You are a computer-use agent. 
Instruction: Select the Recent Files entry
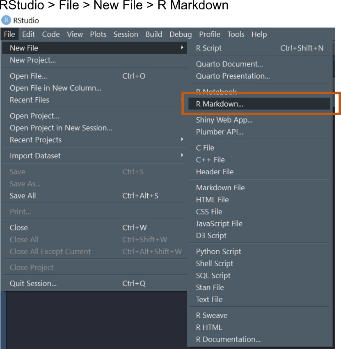click(x=94, y=100)
